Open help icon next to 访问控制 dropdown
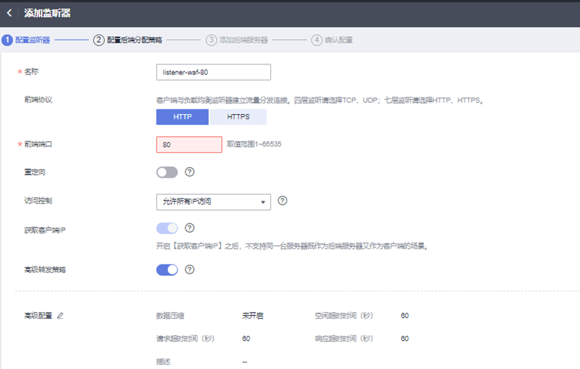The height and width of the screenshot is (369, 580). tap(282, 201)
